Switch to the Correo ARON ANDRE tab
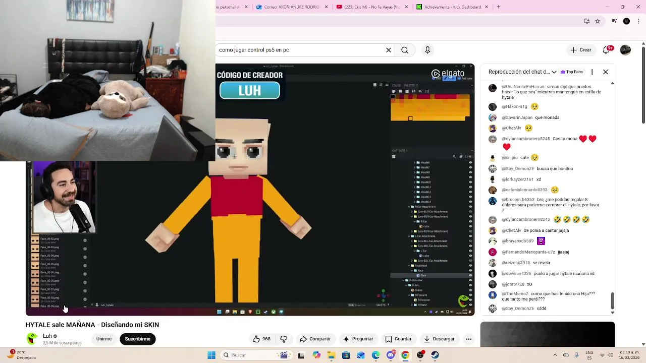646x363 pixels. (x=288, y=7)
